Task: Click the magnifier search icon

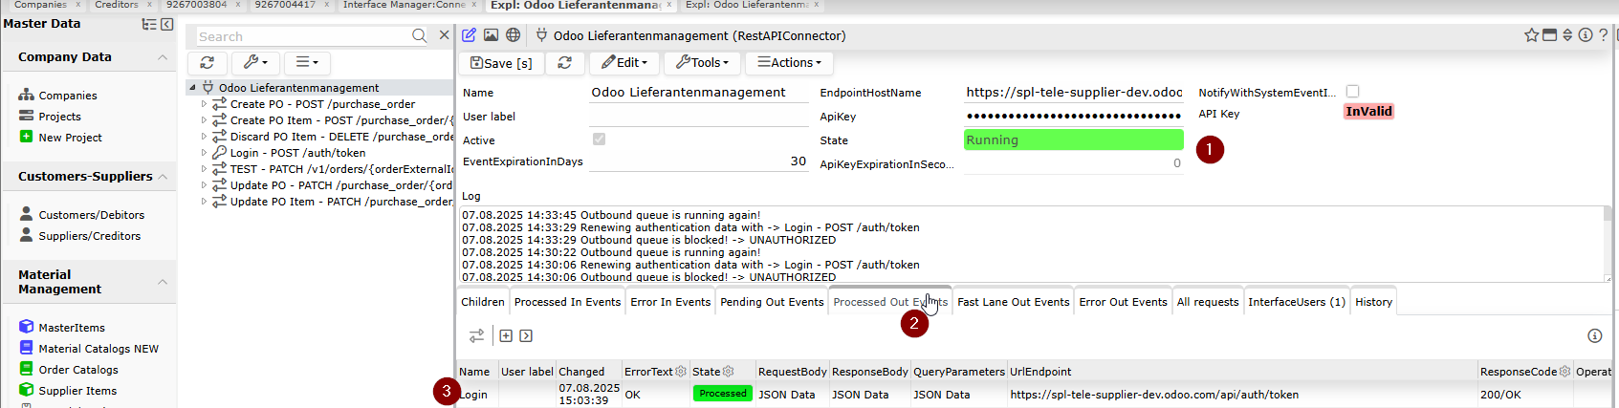Action: 419,35
